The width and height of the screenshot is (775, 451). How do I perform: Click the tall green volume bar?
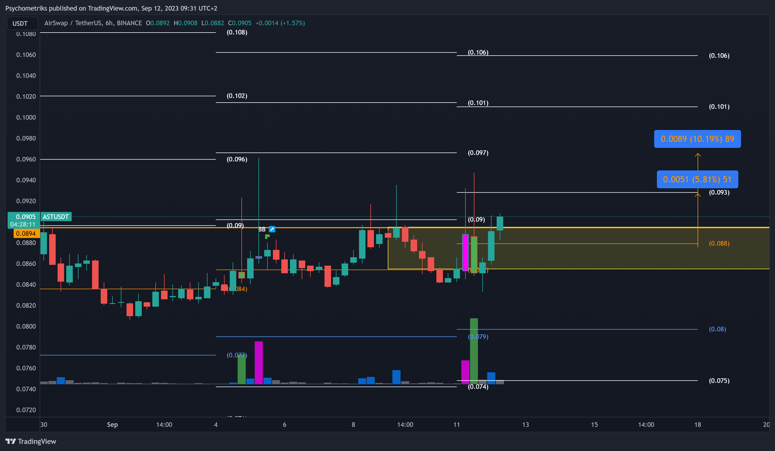coord(474,351)
